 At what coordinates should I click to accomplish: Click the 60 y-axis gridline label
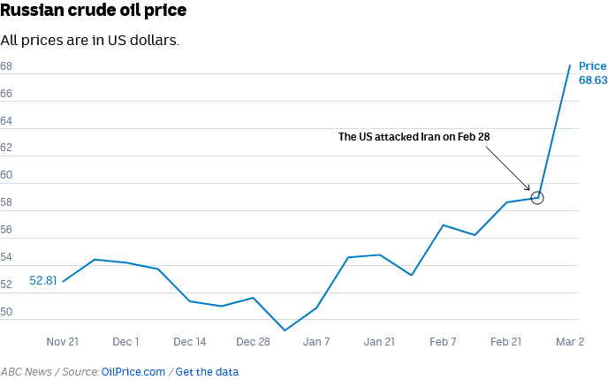click(6, 176)
